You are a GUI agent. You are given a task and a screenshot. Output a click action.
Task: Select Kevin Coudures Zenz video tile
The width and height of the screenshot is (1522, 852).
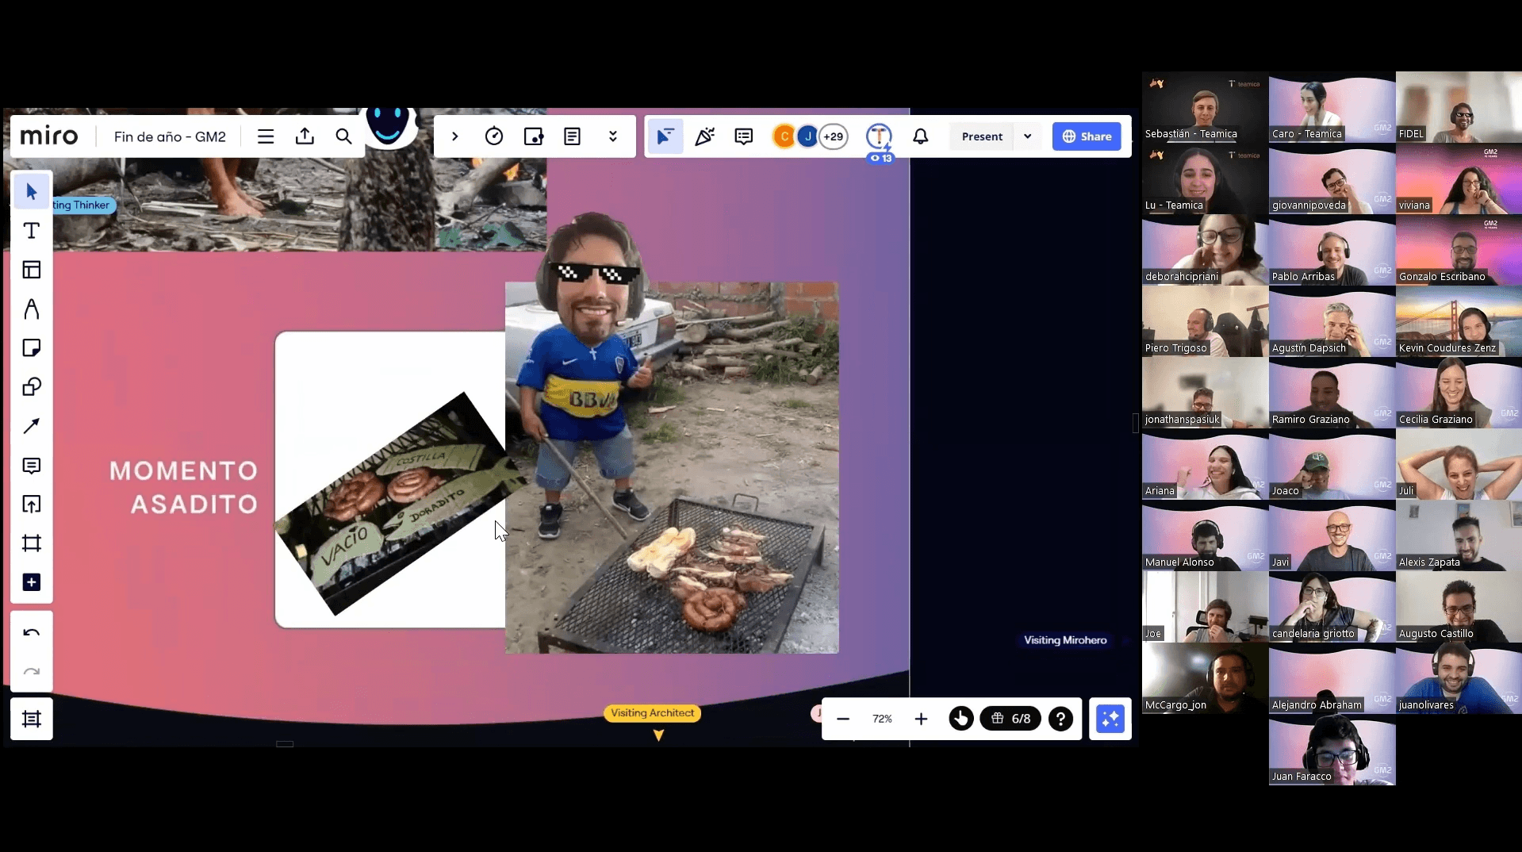[1459, 321]
